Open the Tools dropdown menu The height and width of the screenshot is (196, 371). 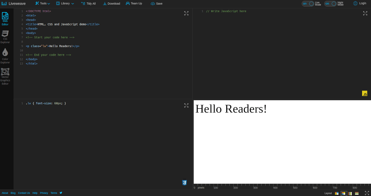click(43, 3)
